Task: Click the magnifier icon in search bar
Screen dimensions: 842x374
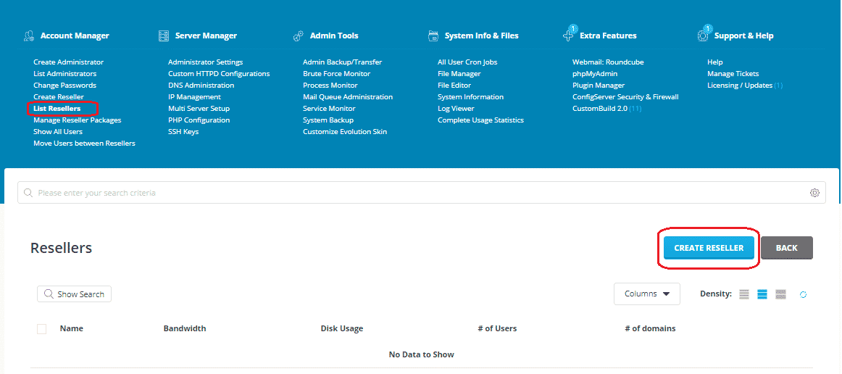Action: (28, 192)
